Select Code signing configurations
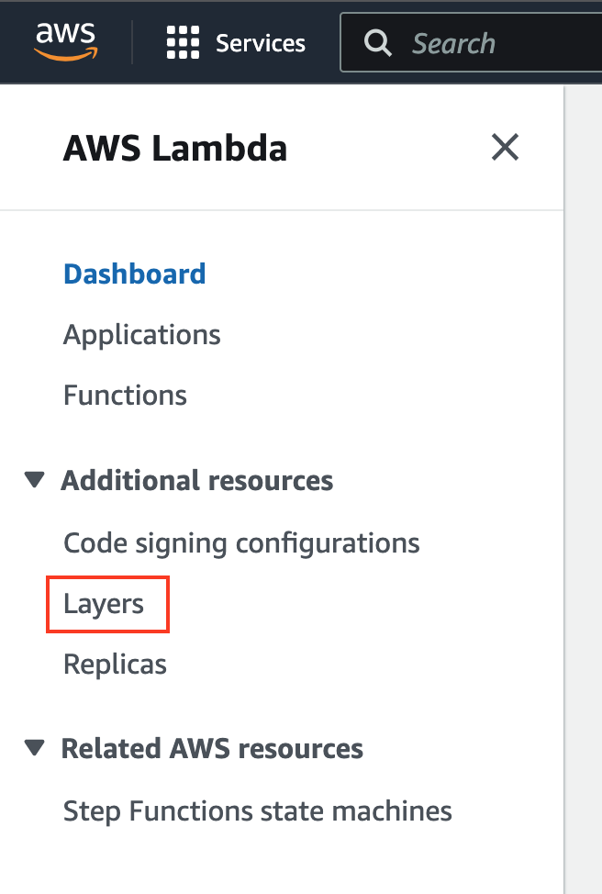The height and width of the screenshot is (894, 602). click(241, 543)
